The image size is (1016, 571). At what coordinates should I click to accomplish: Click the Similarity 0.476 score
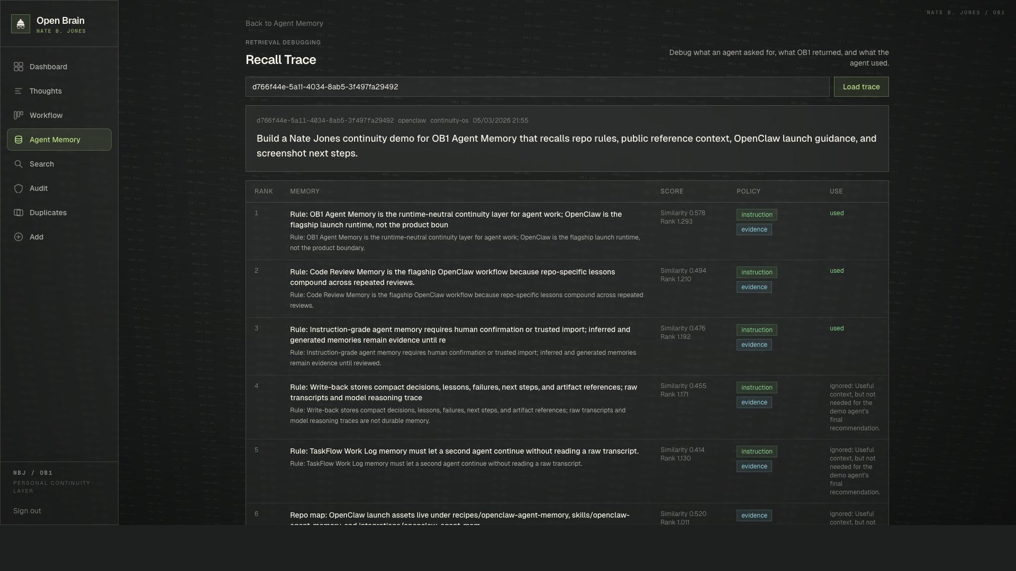(x=683, y=328)
